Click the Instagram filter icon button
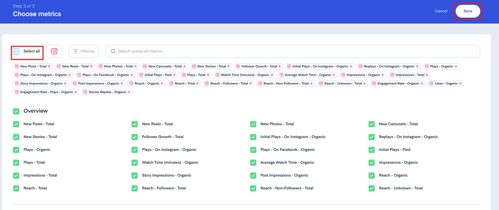This screenshot has width=499, height=210. tap(54, 51)
